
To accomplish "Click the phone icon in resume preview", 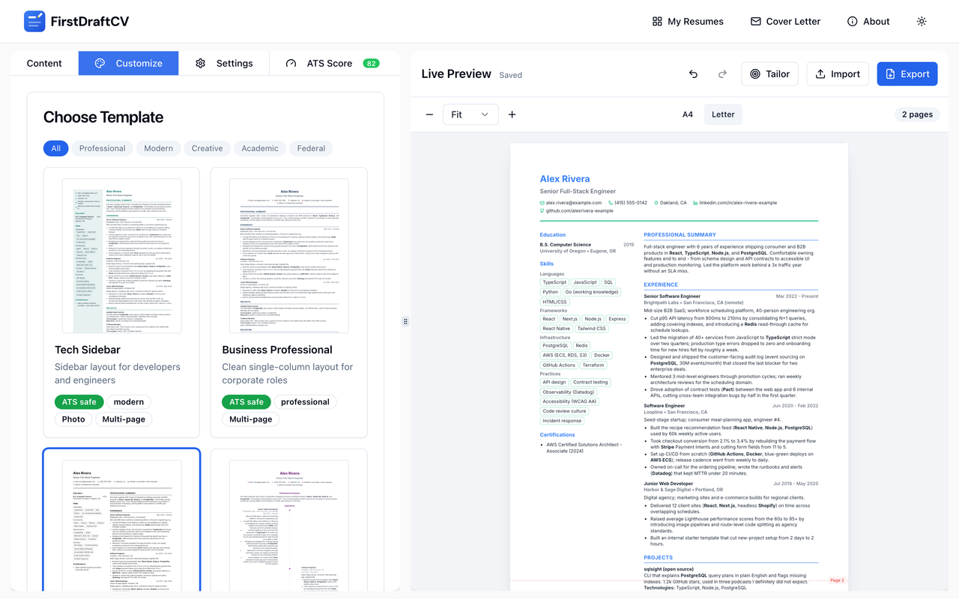I will [611, 203].
